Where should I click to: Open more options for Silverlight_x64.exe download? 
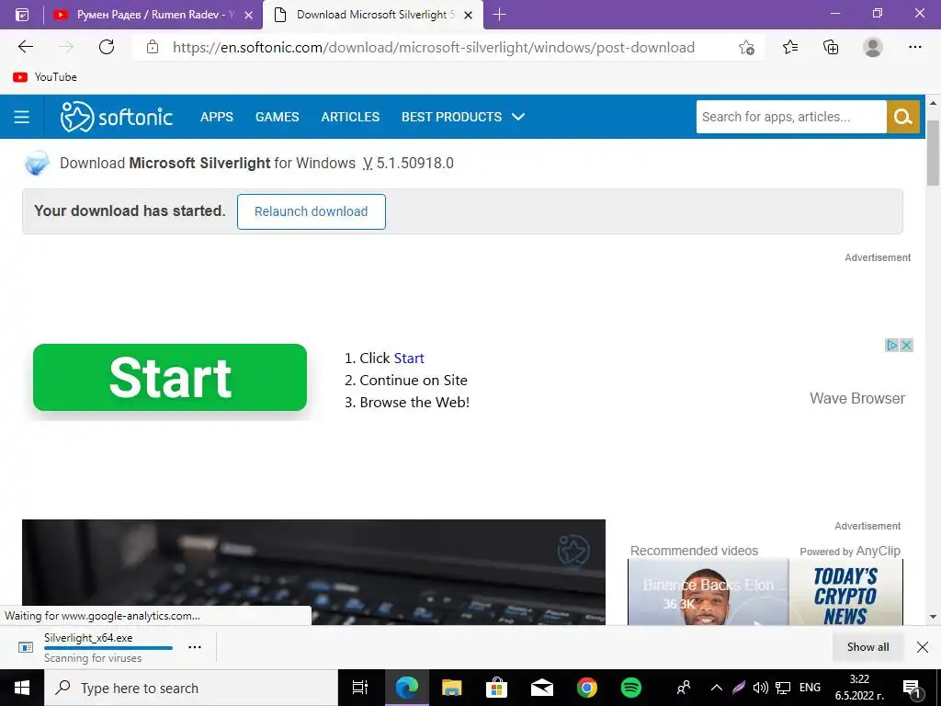click(x=195, y=646)
